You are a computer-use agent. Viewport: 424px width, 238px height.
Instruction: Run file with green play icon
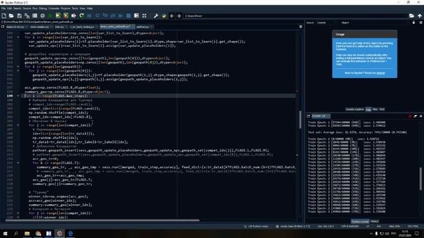coord(50,16)
